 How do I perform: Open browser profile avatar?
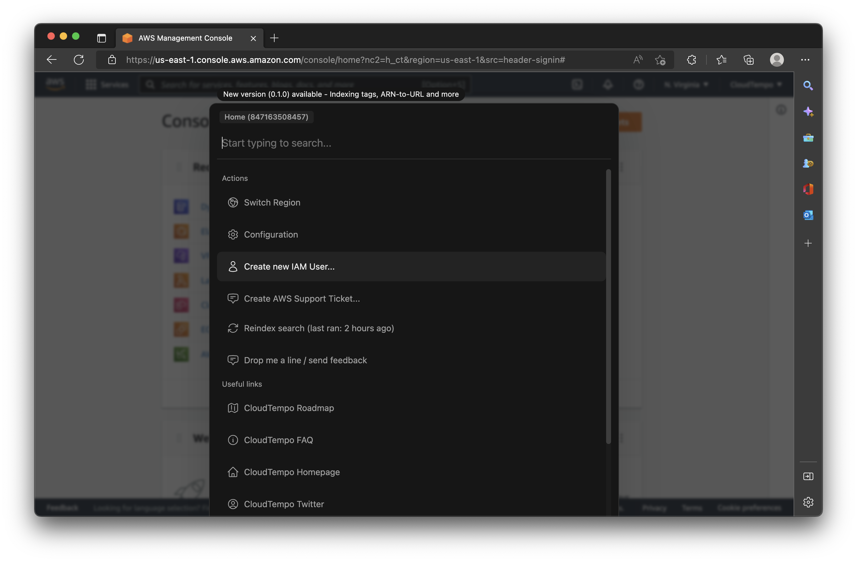tap(777, 59)
